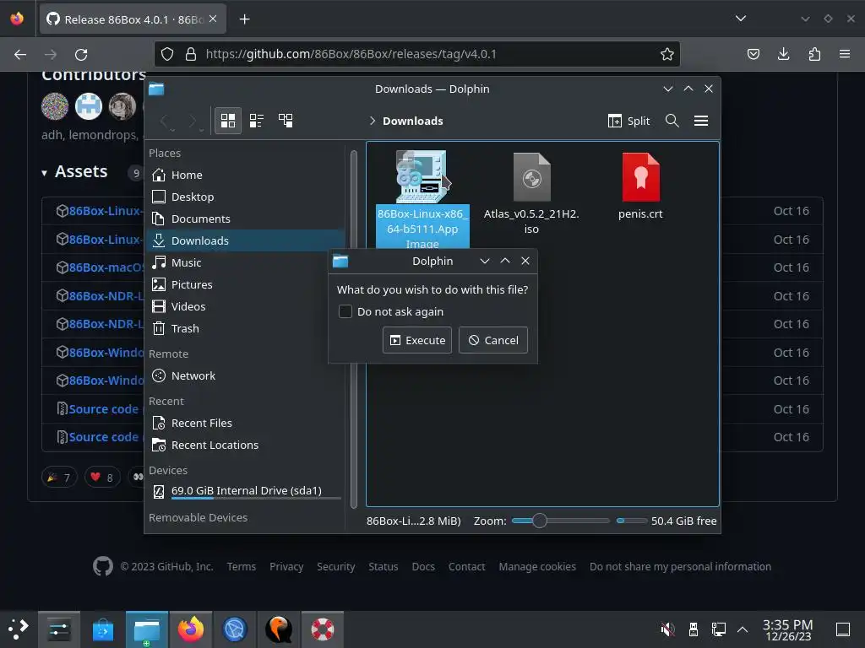Open Pictures in Places sidebar
The image size is (865, 648).
point(246,284)
